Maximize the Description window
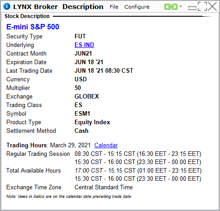 pyautogui.click(x=202, y=6)
